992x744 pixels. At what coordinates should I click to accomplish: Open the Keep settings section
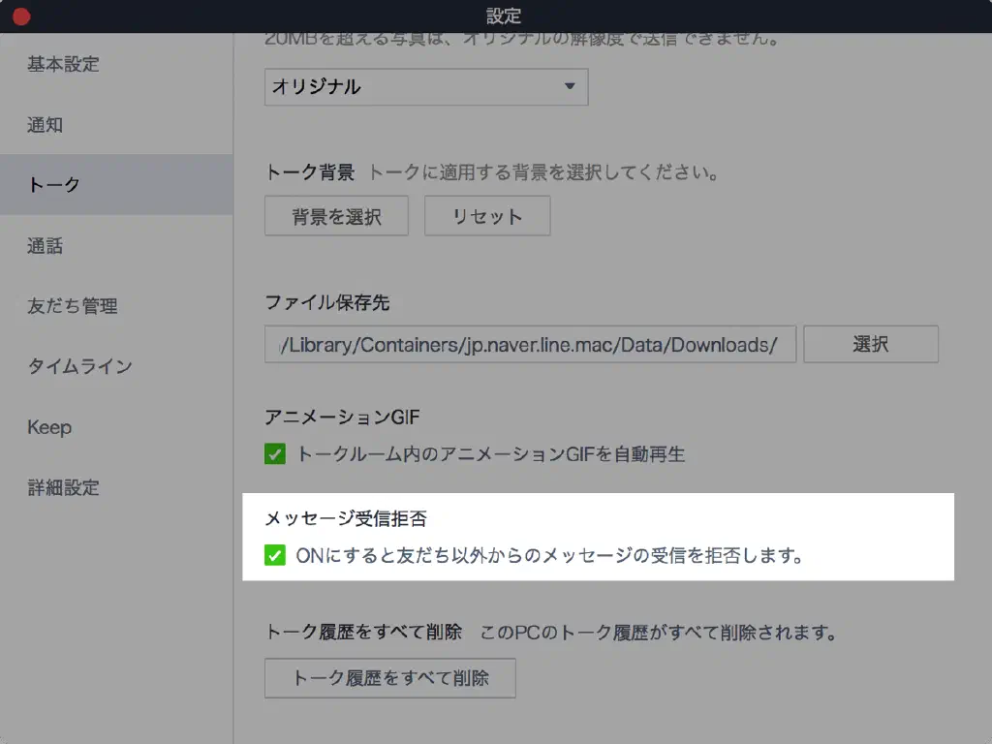[49, 427]
